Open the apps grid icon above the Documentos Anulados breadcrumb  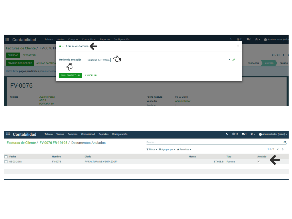pyautogui.click(x=8, y=134)
